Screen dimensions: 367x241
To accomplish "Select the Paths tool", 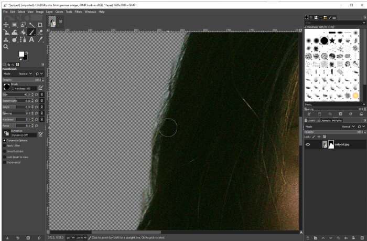I will (23, 39).
